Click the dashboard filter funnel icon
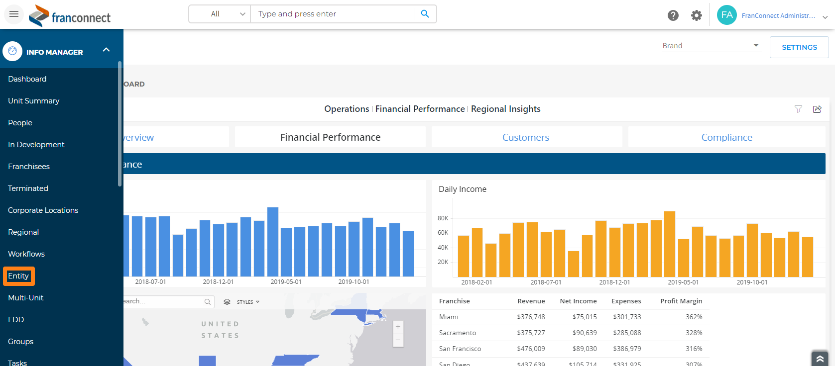Image resolution: width=835 pixels, height=366 pixels. point(798,109)
